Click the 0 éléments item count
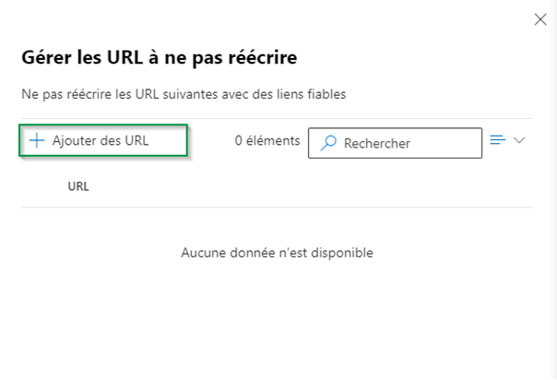This screenshot has width=557, height=380. (267, 141)
